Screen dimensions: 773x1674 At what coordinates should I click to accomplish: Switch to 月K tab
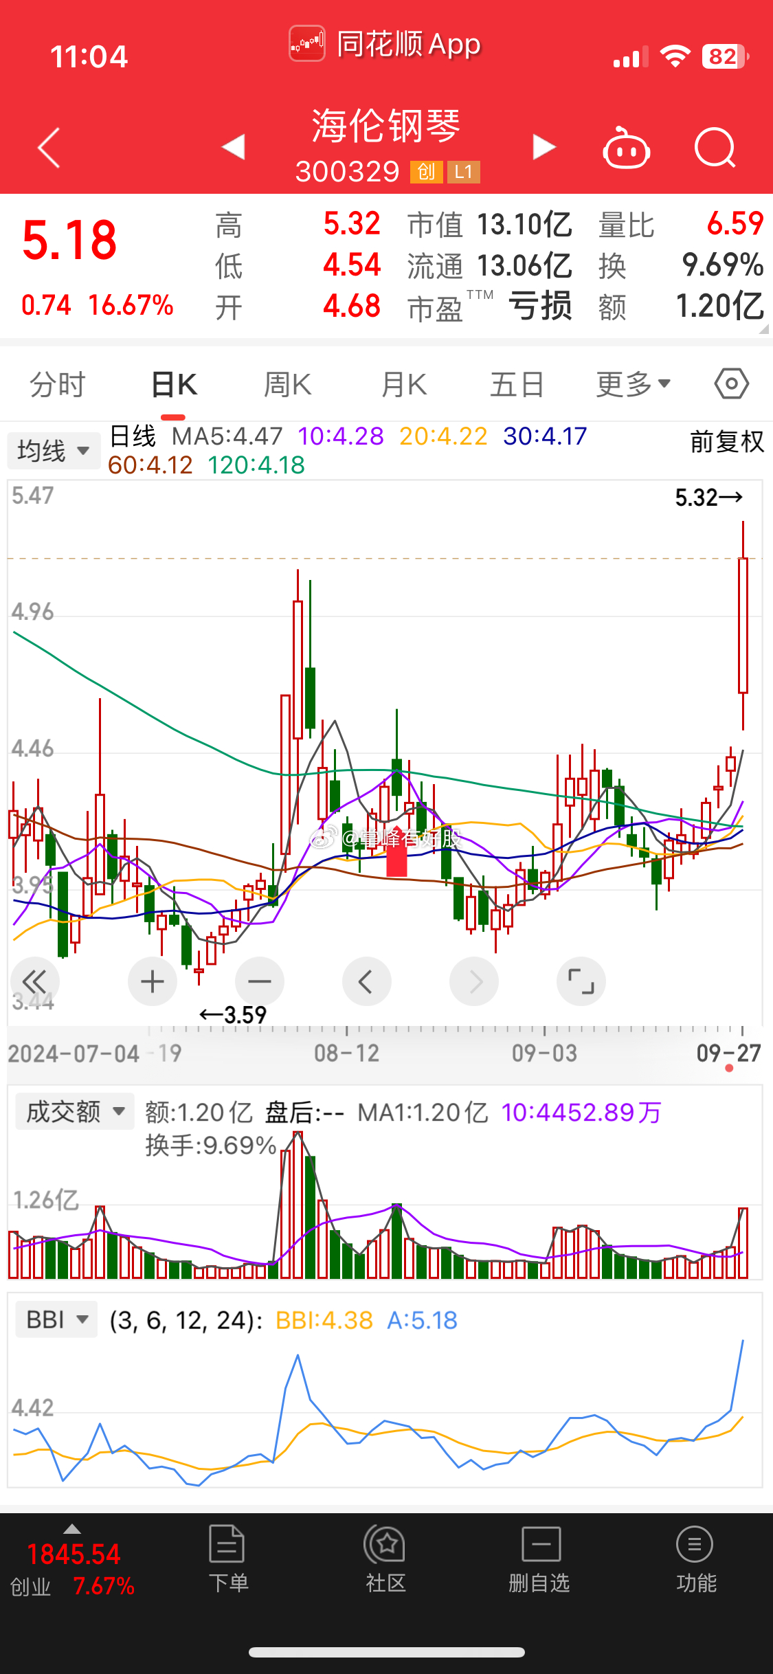[x=404, y=384]
